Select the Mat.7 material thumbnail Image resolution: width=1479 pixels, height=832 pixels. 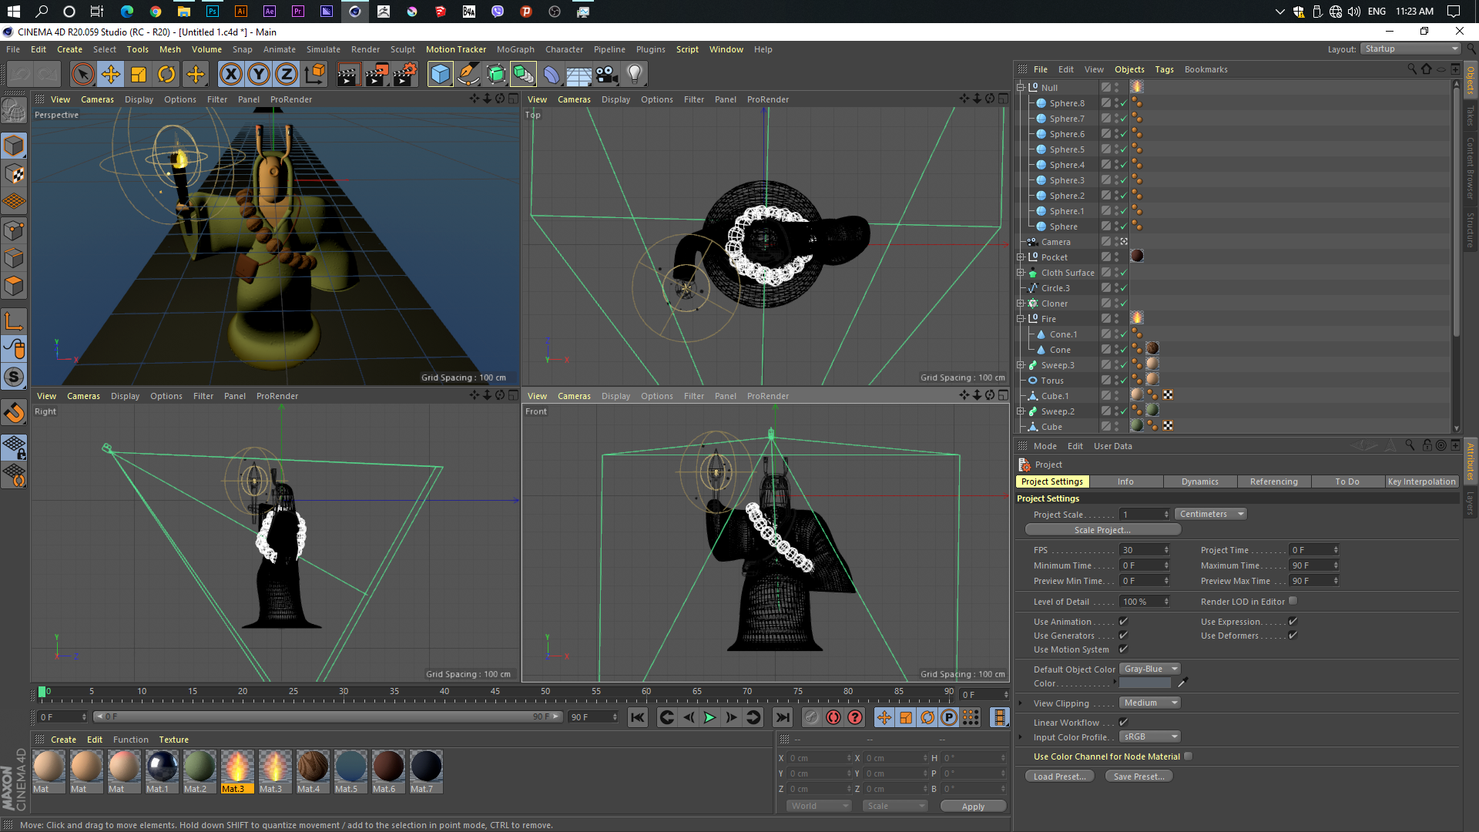pyautogui.click(x=425, y=767)
